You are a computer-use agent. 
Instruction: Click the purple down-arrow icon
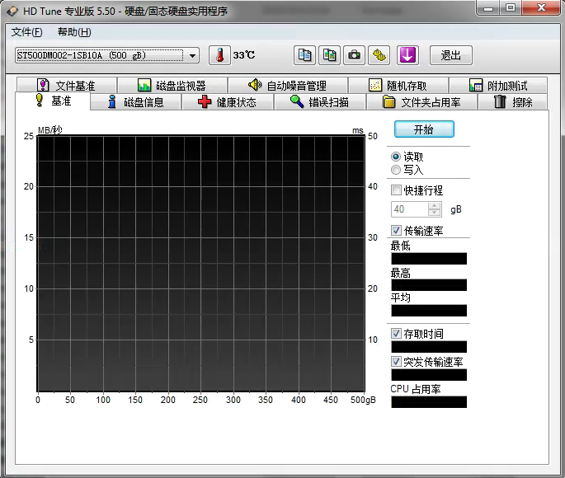coord(408,55)
